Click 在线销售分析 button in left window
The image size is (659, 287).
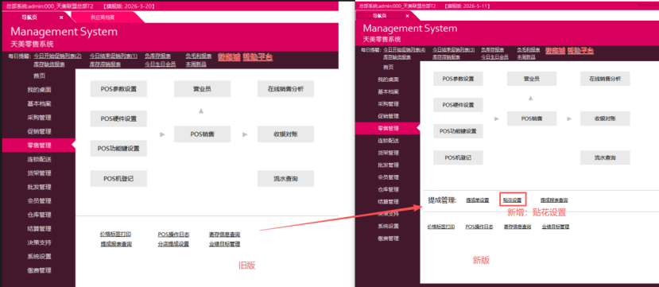pos(286,89)
